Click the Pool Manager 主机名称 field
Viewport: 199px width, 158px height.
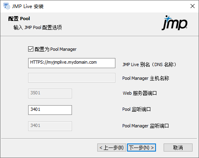click(72, 78)
